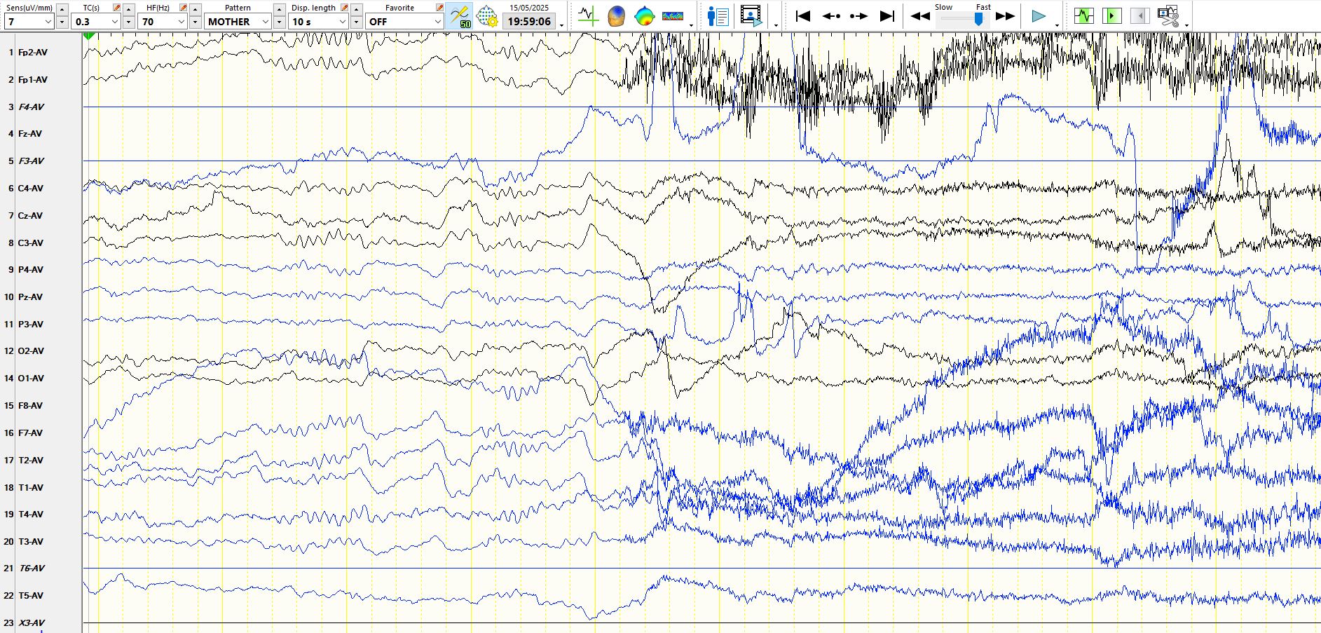Increase sensitivity with the up stepper
This screenshot has width=1321, height=633.
pyautogui.click(x=62, y=8)
